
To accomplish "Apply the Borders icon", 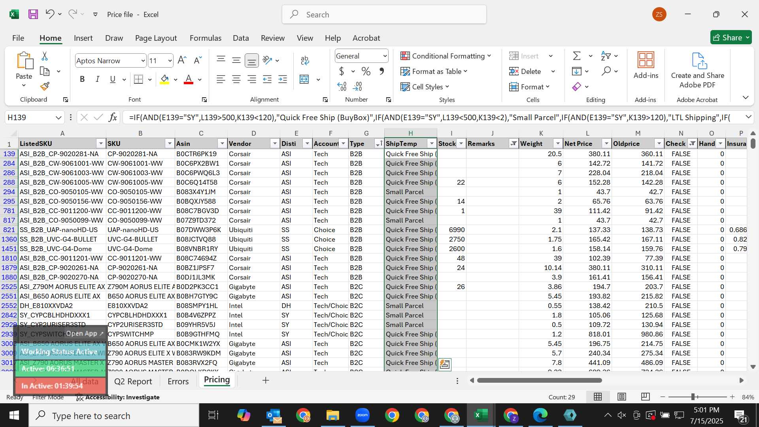I will pyautogui.click(x=138, y=79).
